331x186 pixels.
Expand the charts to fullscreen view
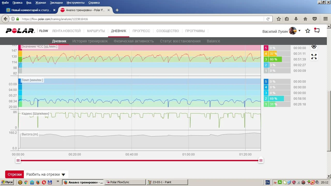(x=314, y=57)
